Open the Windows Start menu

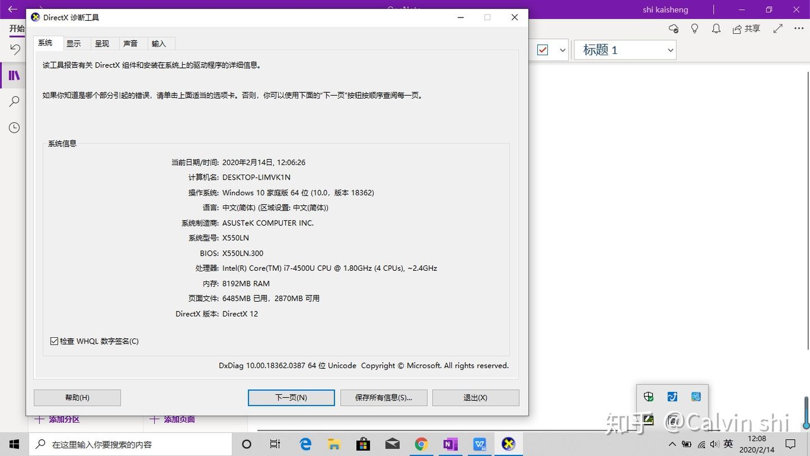[x=14, y=444]
